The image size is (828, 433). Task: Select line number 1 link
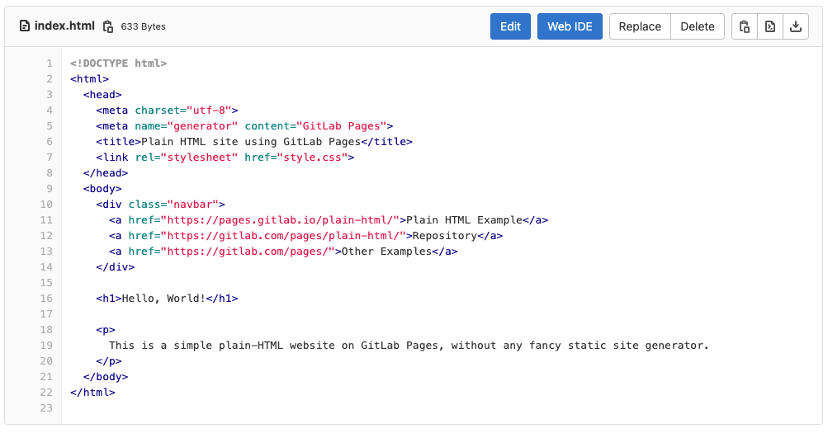coord(50,64)
